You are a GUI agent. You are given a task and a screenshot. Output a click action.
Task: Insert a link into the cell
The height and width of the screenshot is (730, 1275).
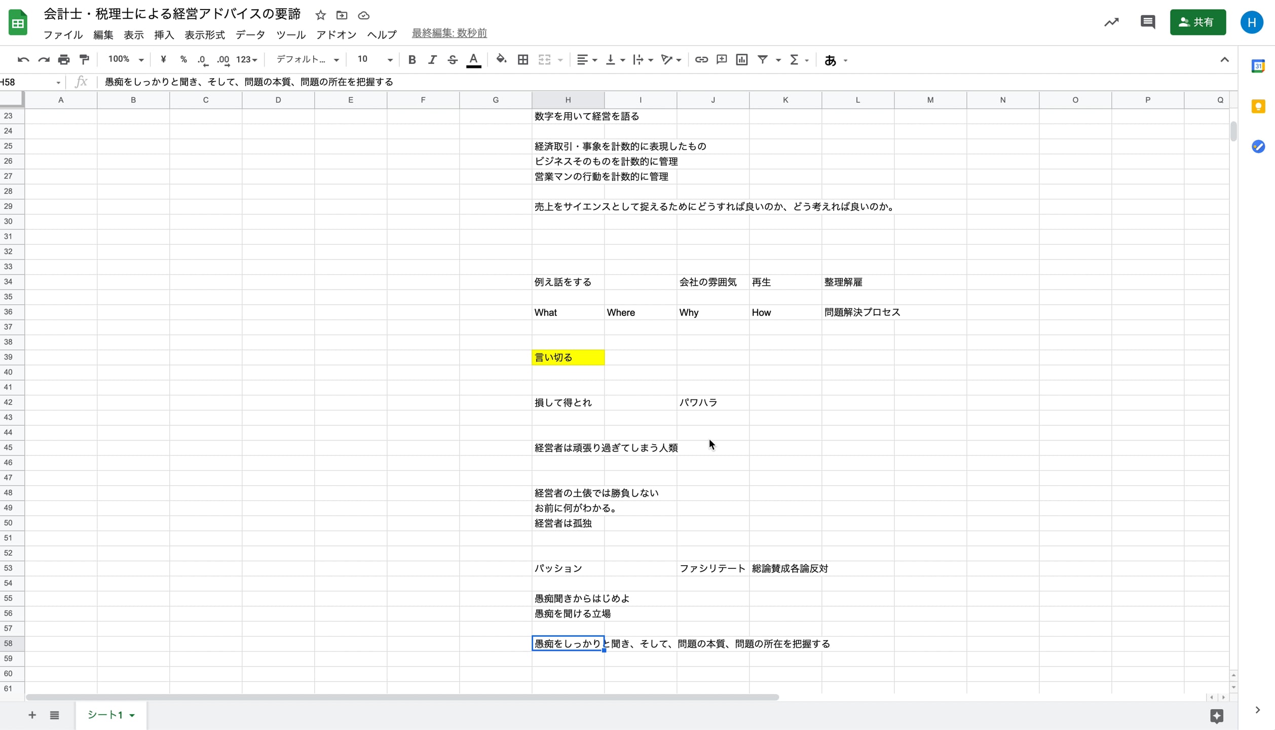[x=701, y=59]
